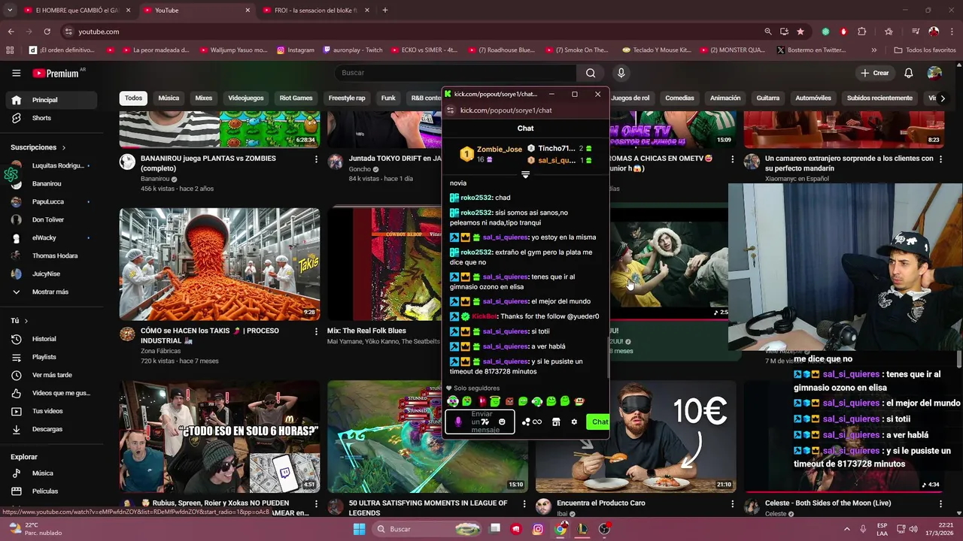
Task: Open options menu for BANANIROU video
Action: point(316,159)
